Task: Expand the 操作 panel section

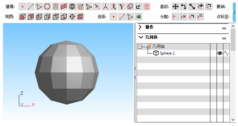Action: 140,27
